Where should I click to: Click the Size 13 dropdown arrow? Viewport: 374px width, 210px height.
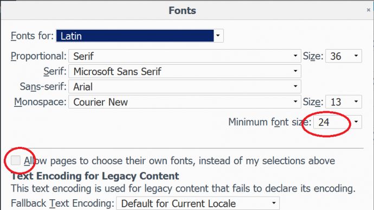[356, 101]
